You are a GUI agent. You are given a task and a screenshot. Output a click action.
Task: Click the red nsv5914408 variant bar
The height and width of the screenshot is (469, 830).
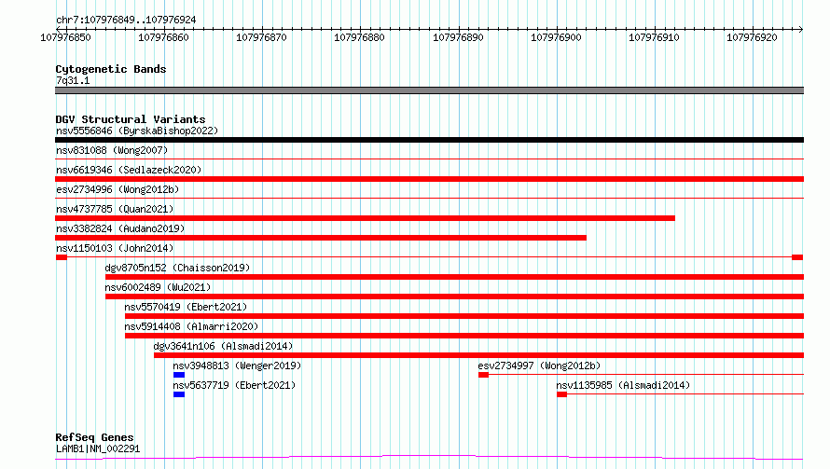click(464, 336)
